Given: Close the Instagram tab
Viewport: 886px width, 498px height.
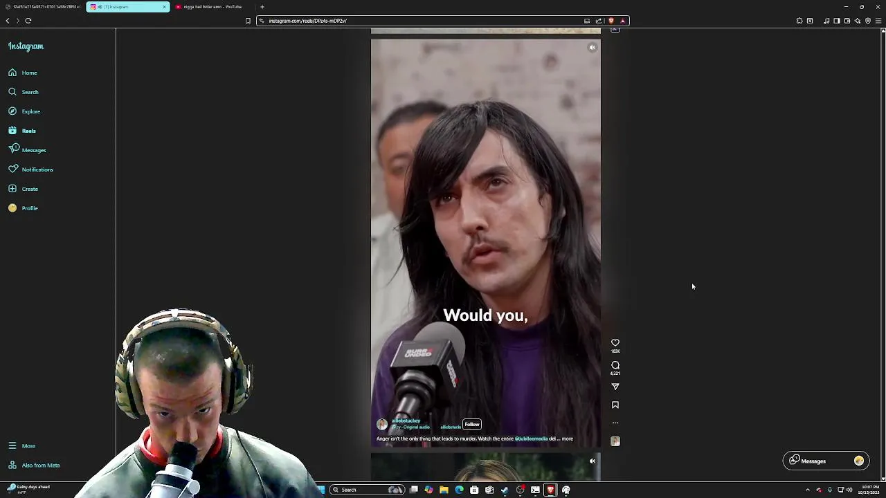Looking at the screenshot, I should coord(165,7).
